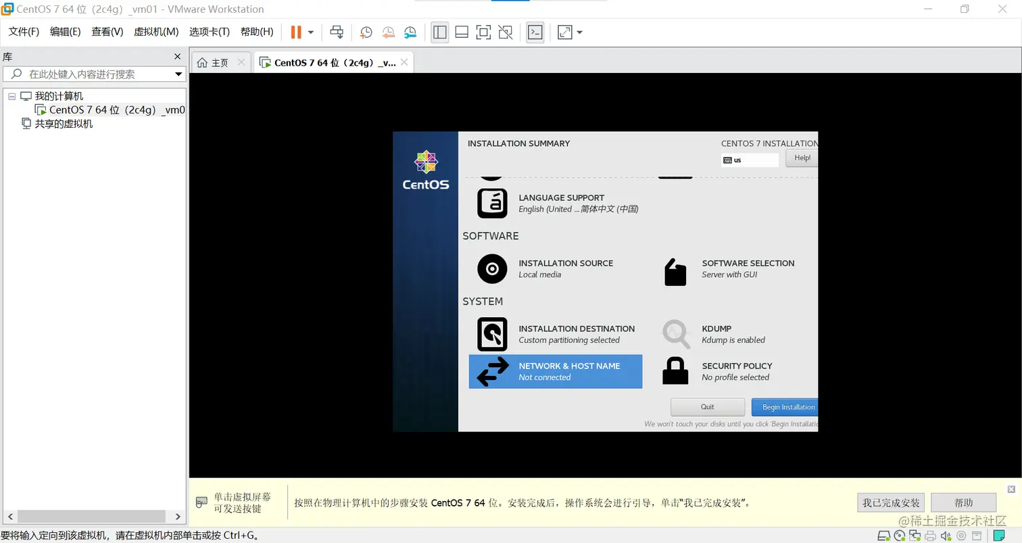Click the sound card status bar icon
The width and height of the screenshot is (1022, 543).
click(946, 536)
